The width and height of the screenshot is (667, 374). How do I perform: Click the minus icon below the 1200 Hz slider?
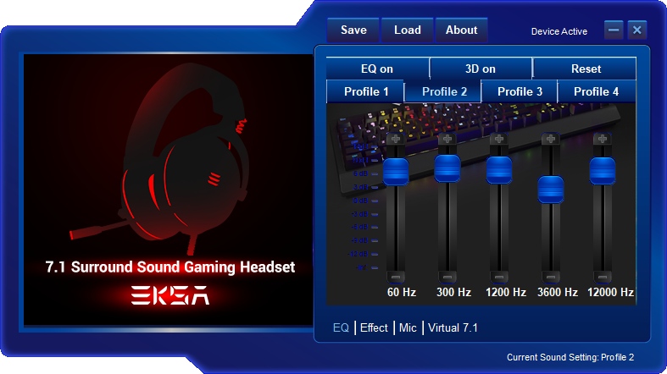(x=499, y=278)
